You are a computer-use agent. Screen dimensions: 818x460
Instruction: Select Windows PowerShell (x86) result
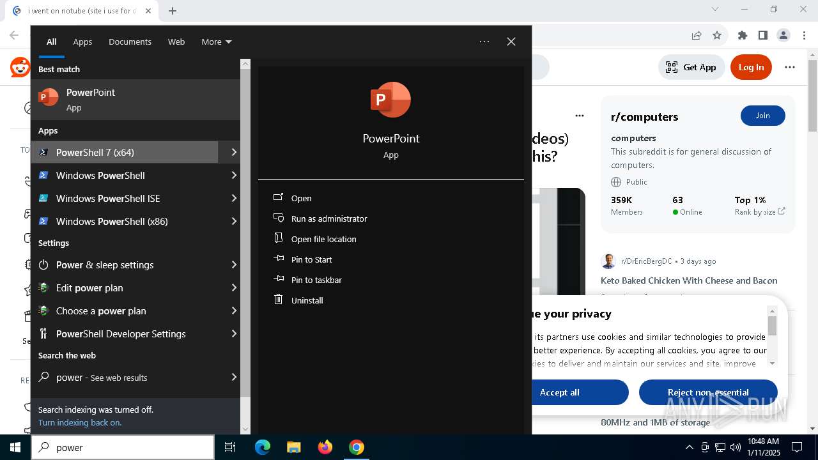pos(125,221)
